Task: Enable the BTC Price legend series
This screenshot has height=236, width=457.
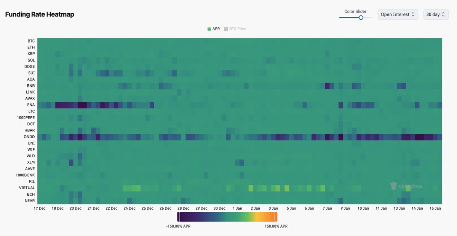Action: (x=235, y=29)
